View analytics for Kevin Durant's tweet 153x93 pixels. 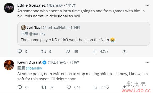tap(95, 87)
